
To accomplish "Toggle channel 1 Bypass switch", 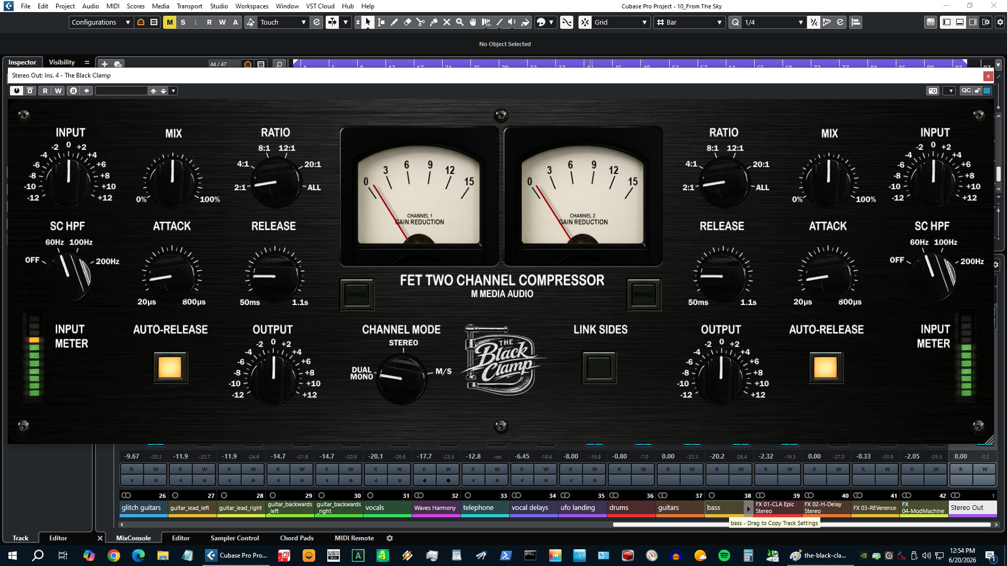I will pos(357,295).
